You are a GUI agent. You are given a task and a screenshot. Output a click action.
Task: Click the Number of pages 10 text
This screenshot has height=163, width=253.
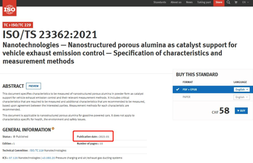[90, 144]
